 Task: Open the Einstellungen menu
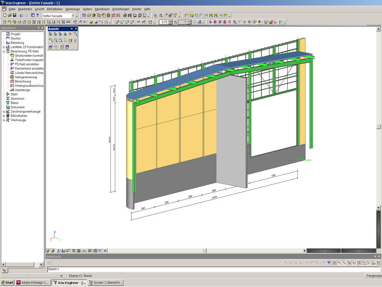pyautogui.click(x=121, y=9)
